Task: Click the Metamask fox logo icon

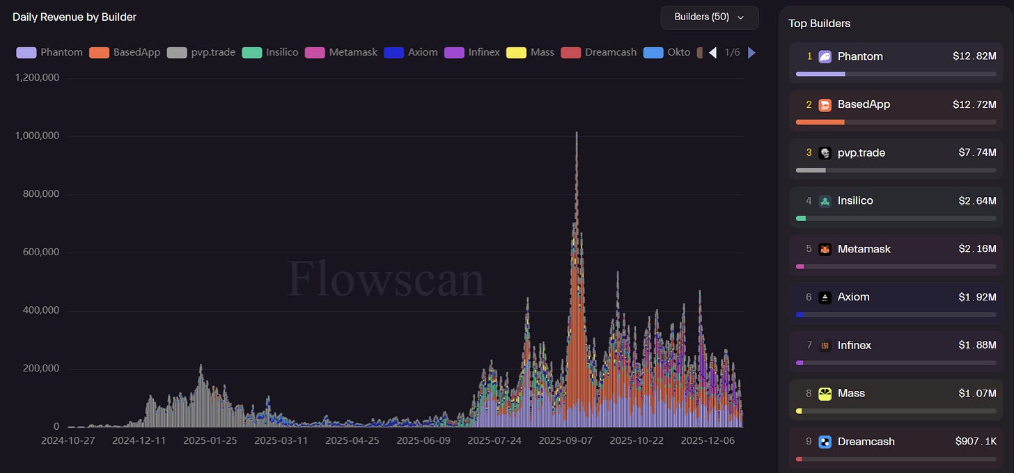Action: 825,249
